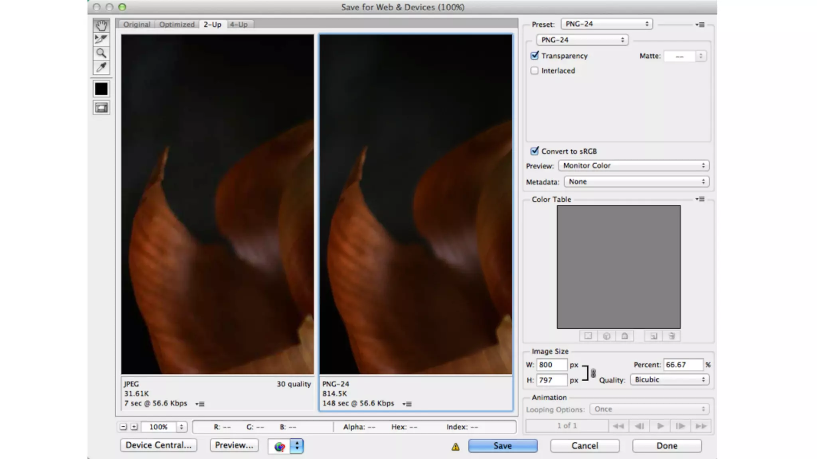The image size is (817, 459).
Task: Click the black eyedropper color swatch
Action: point(101,89)
